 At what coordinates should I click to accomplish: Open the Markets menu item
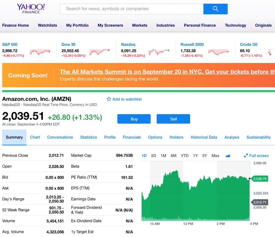(x=140, y=25)
